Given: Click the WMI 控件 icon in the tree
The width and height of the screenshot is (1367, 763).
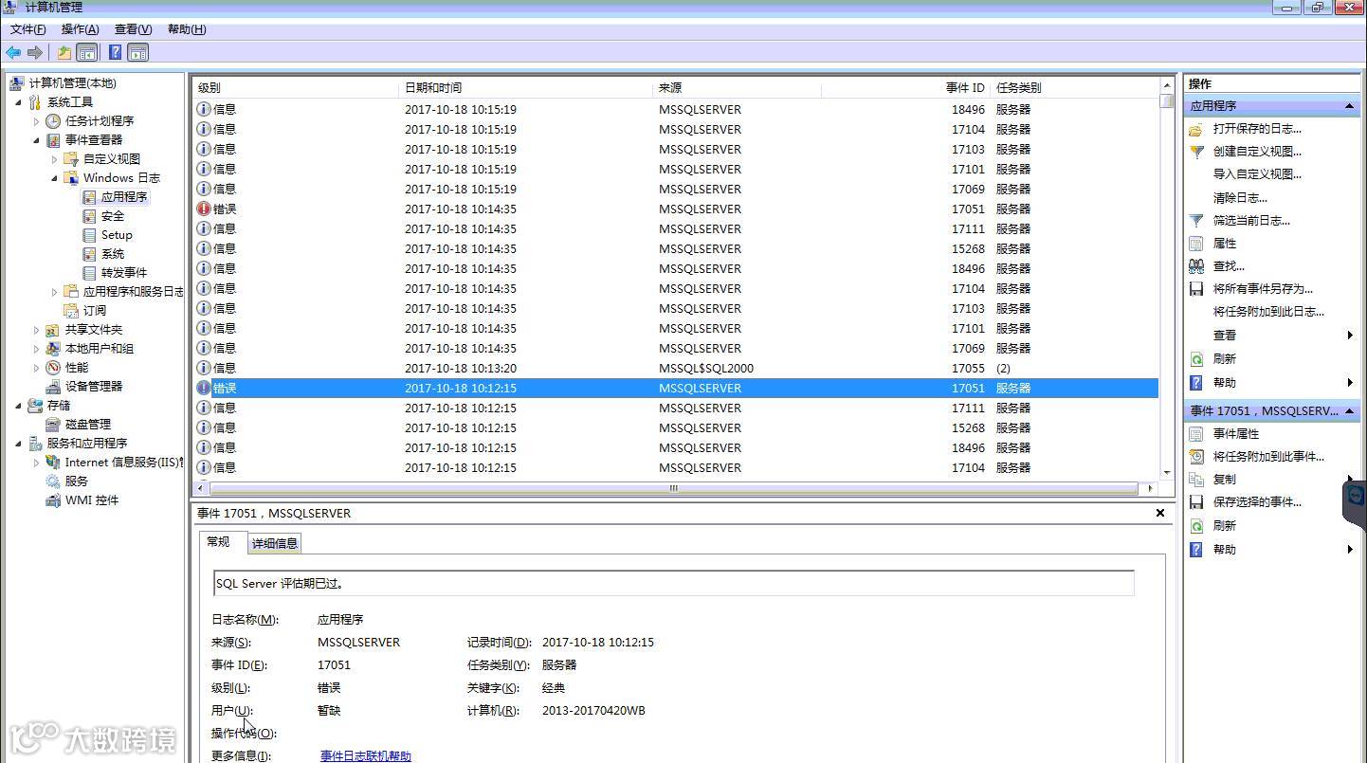Looking at the screenshot, I should coord(54,500).
